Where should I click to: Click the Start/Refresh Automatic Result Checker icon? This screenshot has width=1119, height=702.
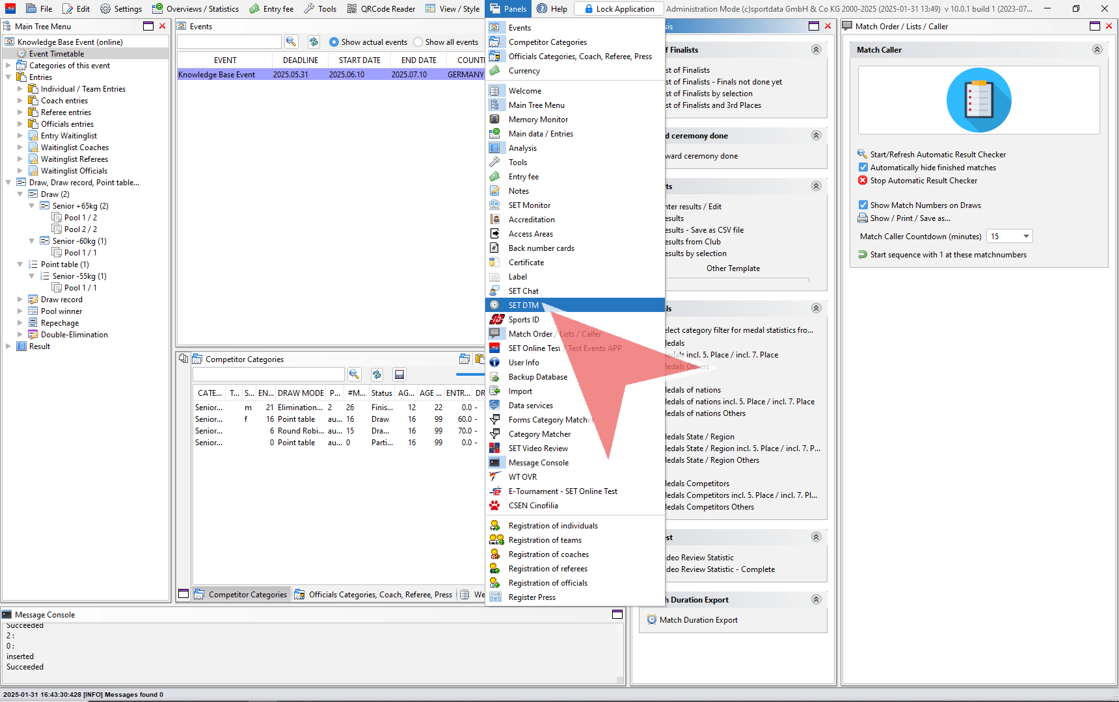point(863,154)
